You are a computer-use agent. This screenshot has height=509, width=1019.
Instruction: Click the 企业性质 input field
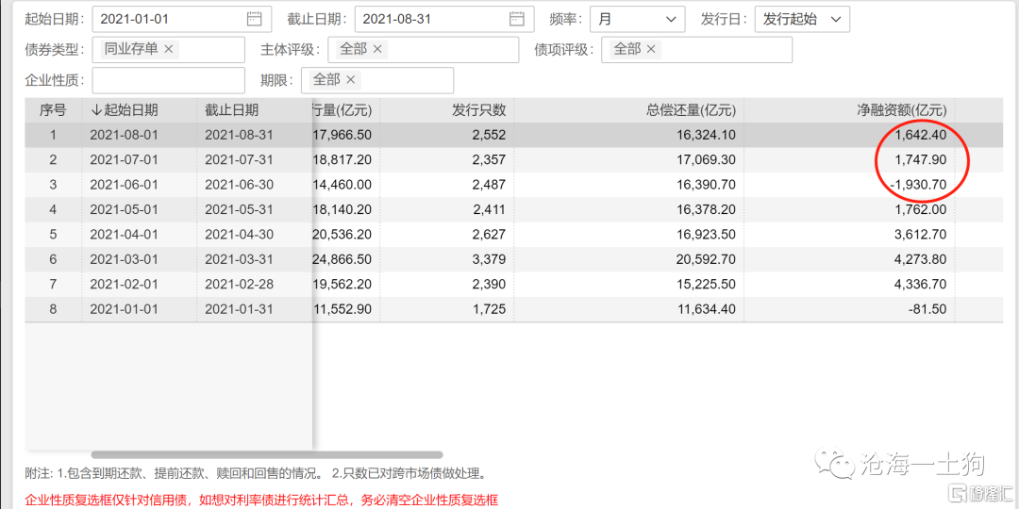click(168, 80)
